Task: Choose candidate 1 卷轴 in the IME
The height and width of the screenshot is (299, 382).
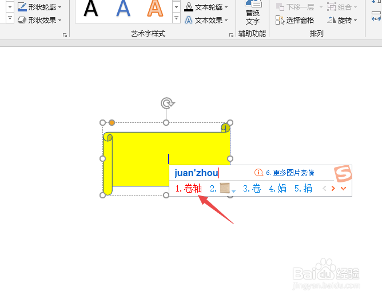Action: pos(189,189)
